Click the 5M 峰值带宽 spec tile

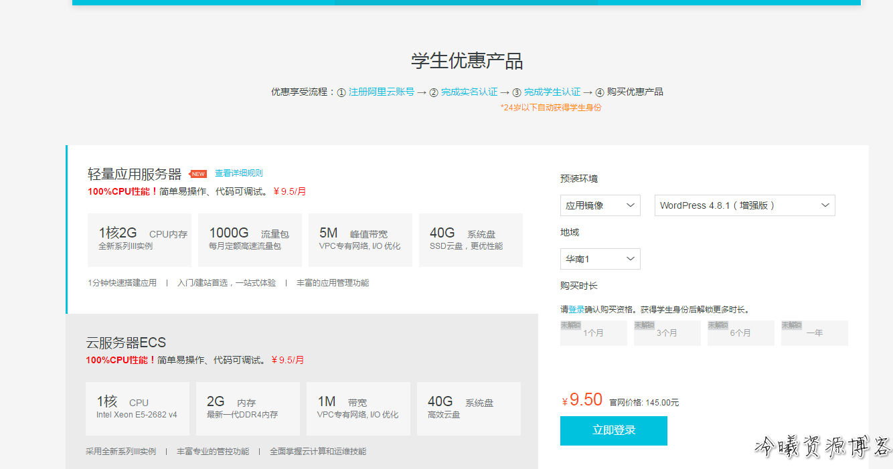[361, 240]
